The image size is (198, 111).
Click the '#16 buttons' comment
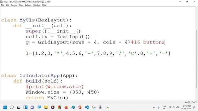(x=148, y=42)
